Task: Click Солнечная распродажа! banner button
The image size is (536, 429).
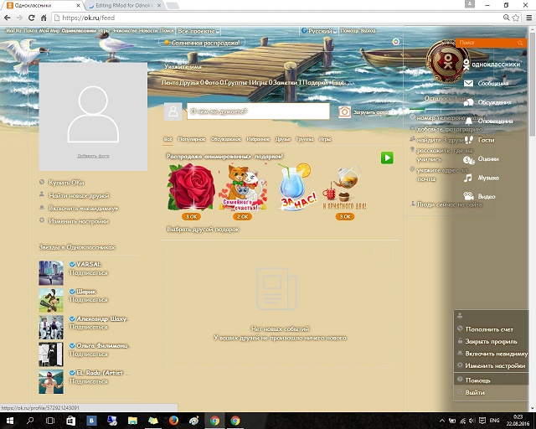Action: tap(202, 43)
